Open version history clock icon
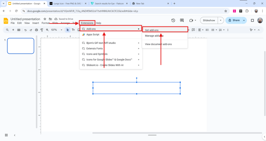 tap(173, 20)
